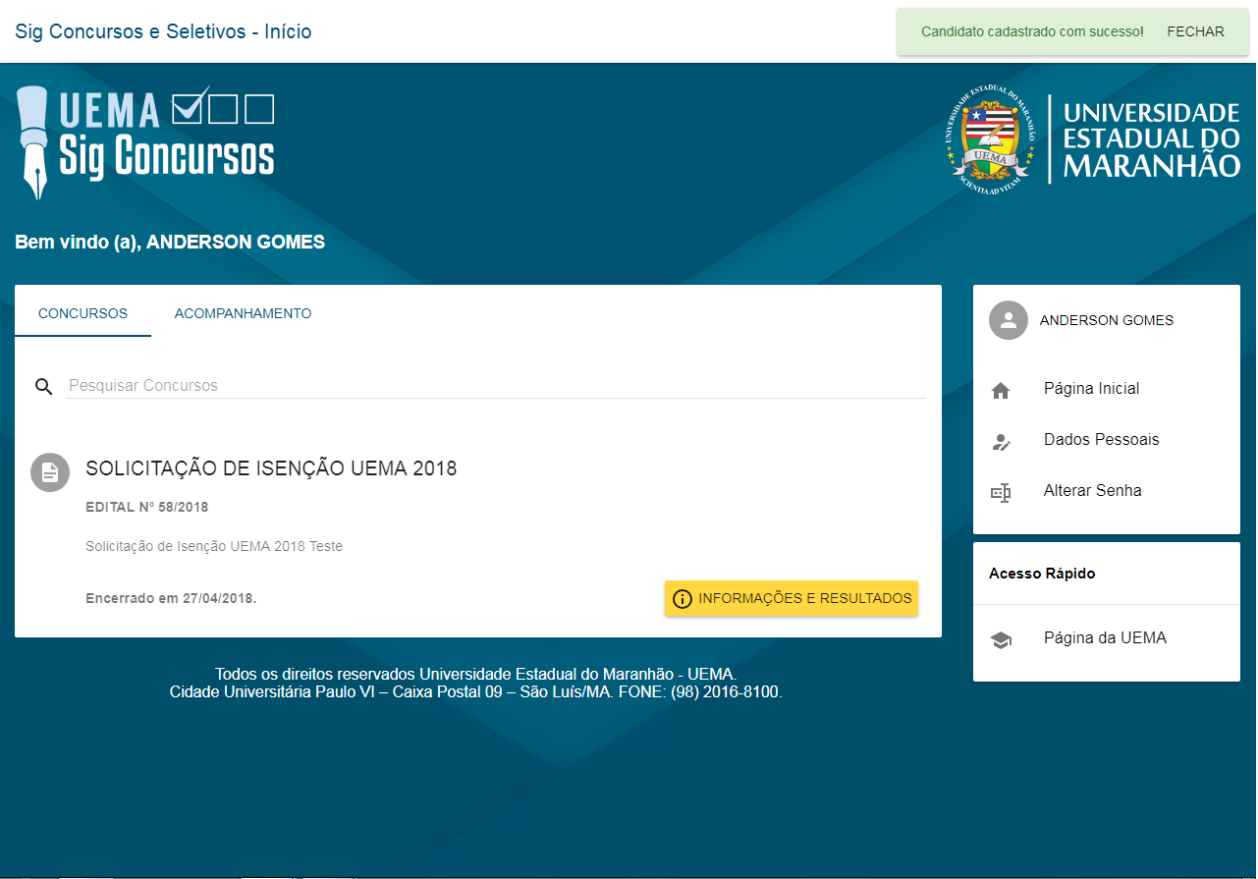The image size is (1258, 879).
Task: Click the search magnifier icon
Action: tap(43, 386)
